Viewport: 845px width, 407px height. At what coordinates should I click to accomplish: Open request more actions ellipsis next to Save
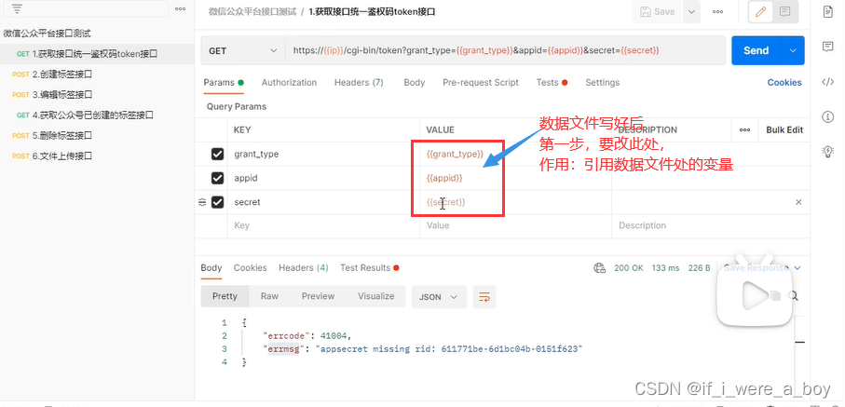click(x=717, y=12)
